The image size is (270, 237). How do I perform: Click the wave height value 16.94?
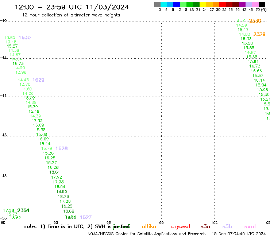click(60, 187)
